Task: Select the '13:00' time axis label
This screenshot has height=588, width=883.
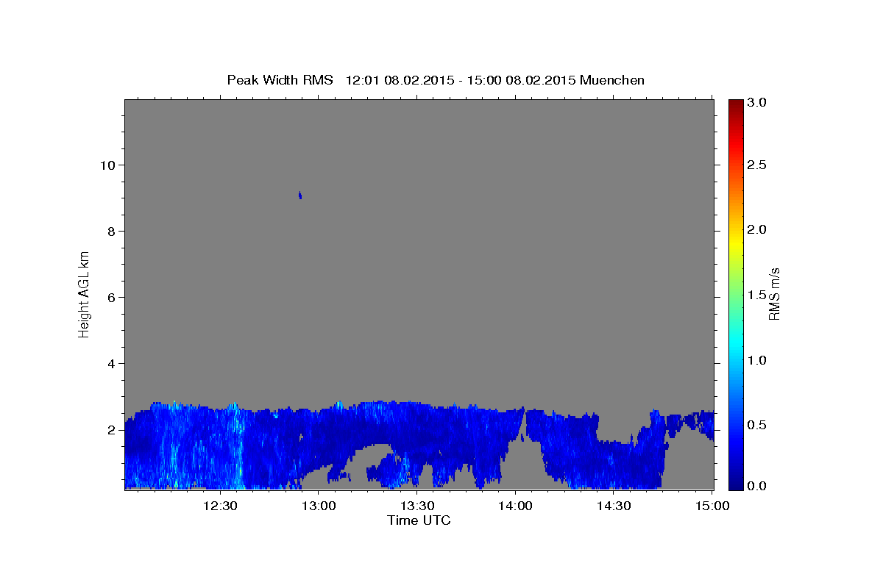Action: (319, 506)
